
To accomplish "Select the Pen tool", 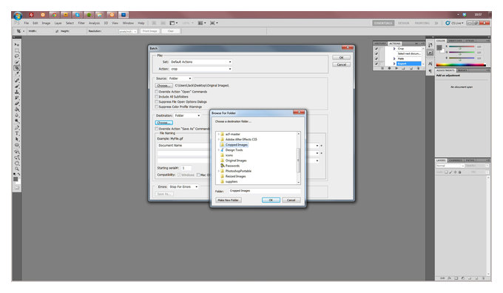I will click(17, 127).
